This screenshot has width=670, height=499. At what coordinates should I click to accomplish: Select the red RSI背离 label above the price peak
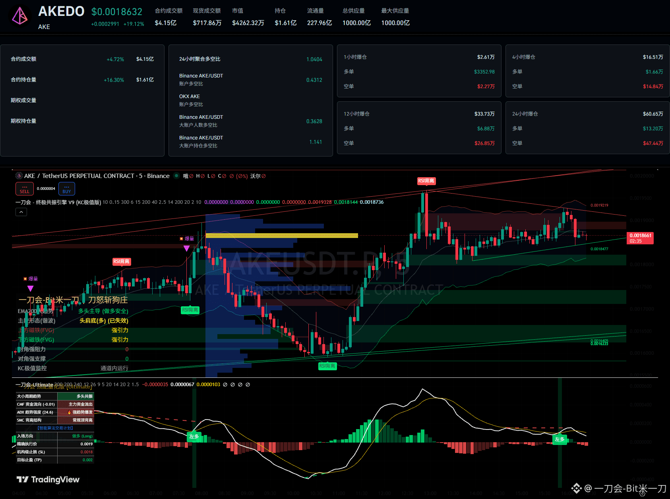click(426, 181)
